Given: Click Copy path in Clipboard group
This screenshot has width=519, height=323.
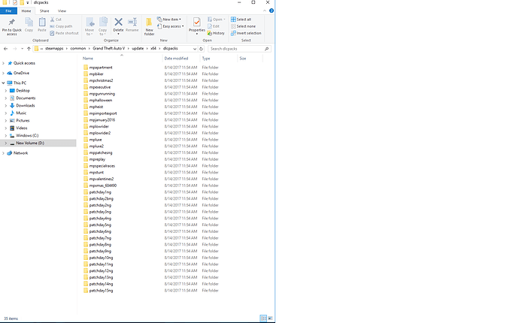Looking at the screenshot, I should point(61,26).
